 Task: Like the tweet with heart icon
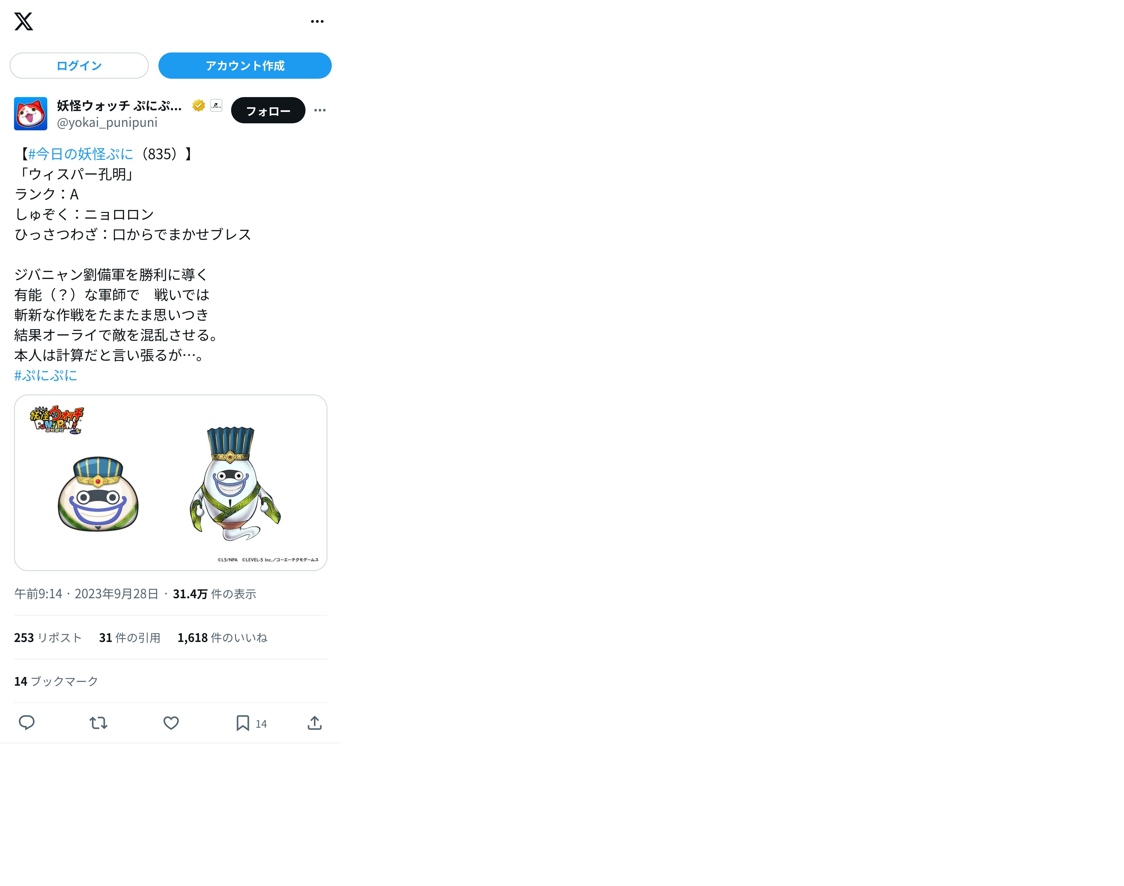point(171,723)
